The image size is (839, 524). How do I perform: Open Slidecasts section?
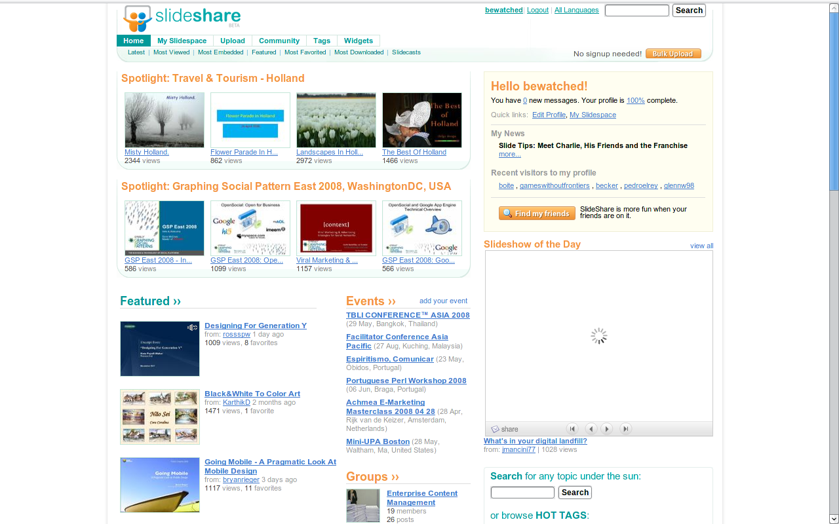click(406, 52)
